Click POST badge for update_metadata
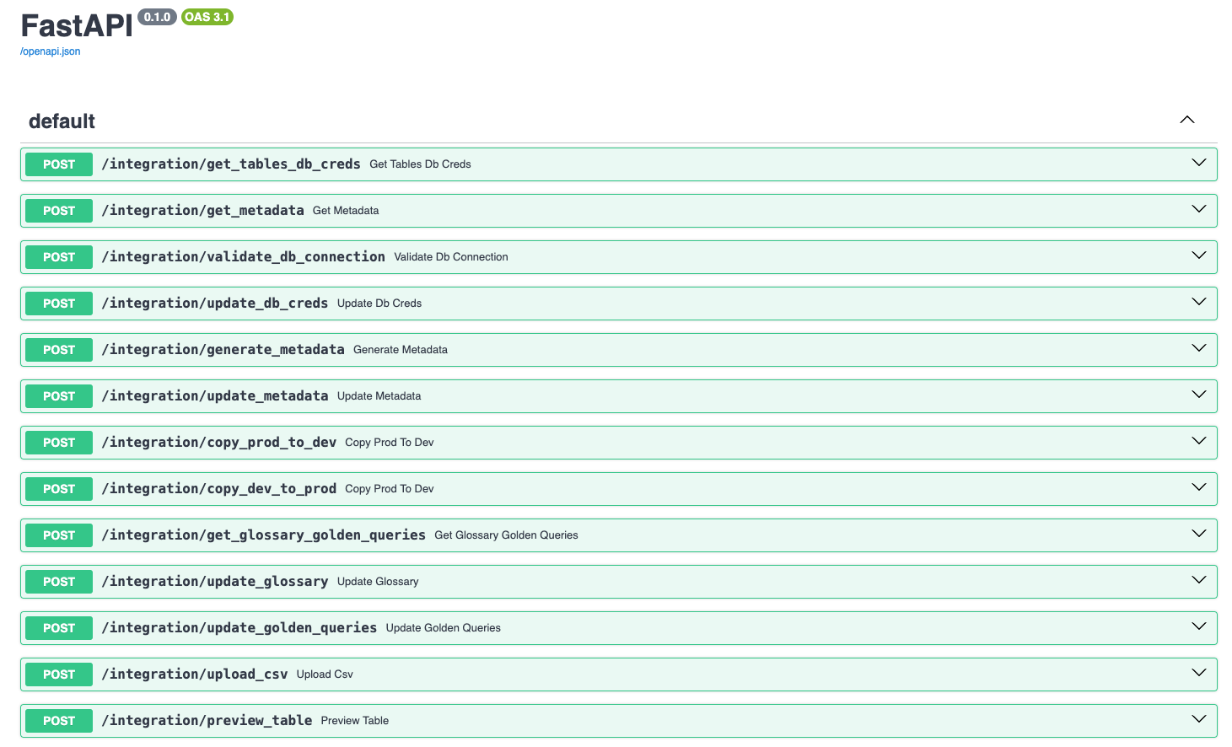 coord(59,396)
